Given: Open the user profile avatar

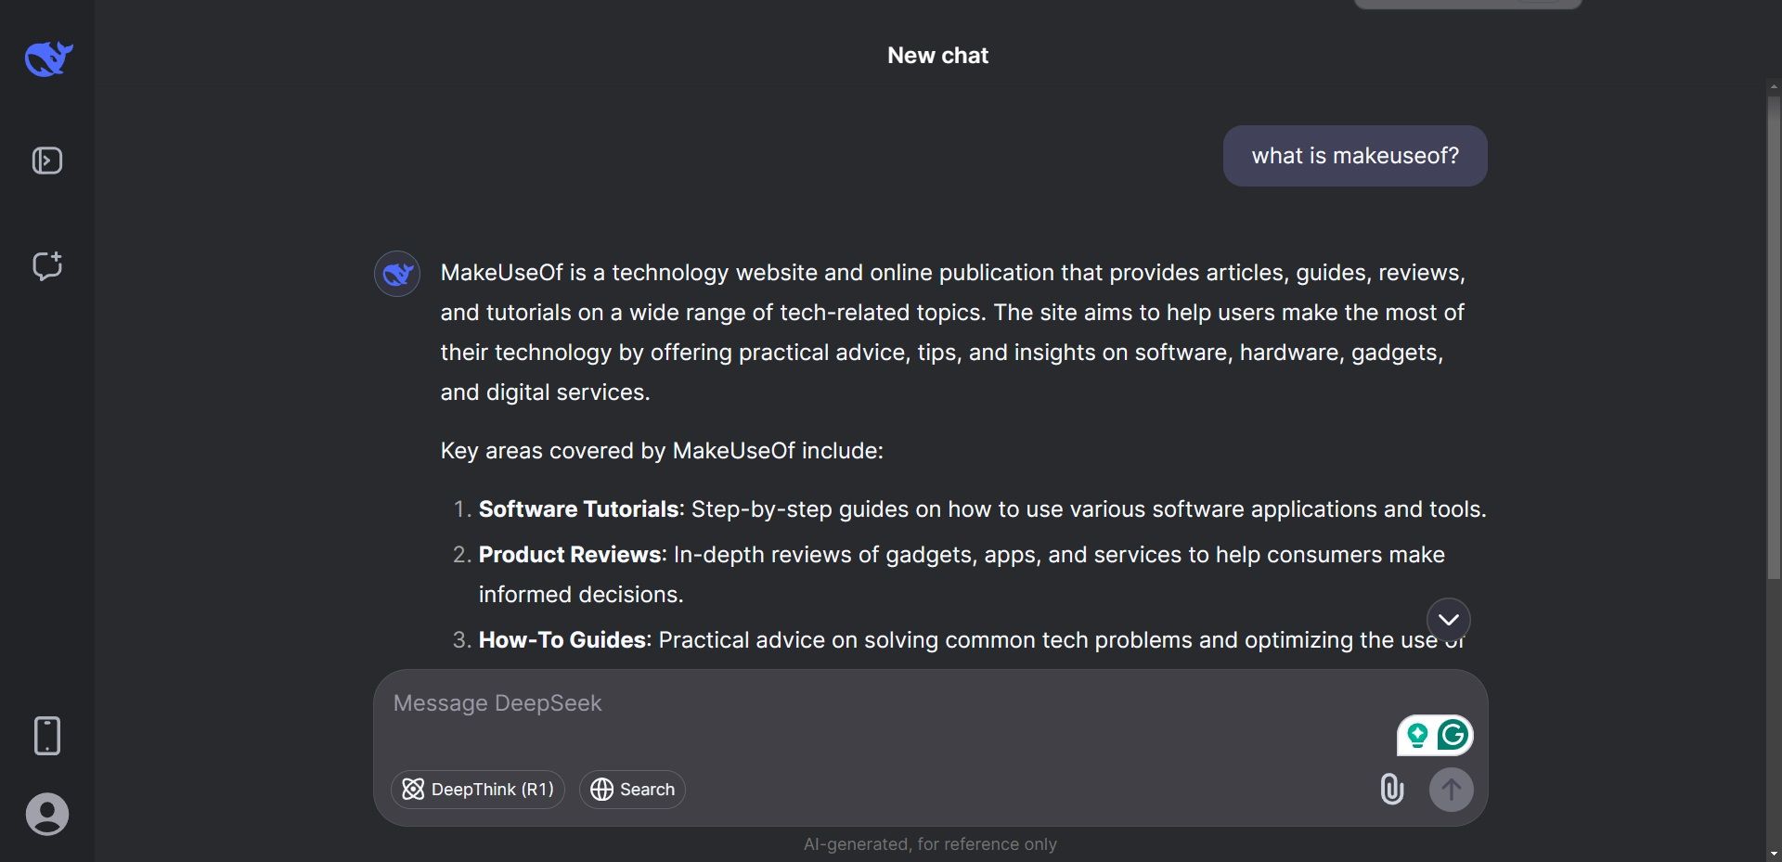Looking at the screenshot, I should click(47, 815).
